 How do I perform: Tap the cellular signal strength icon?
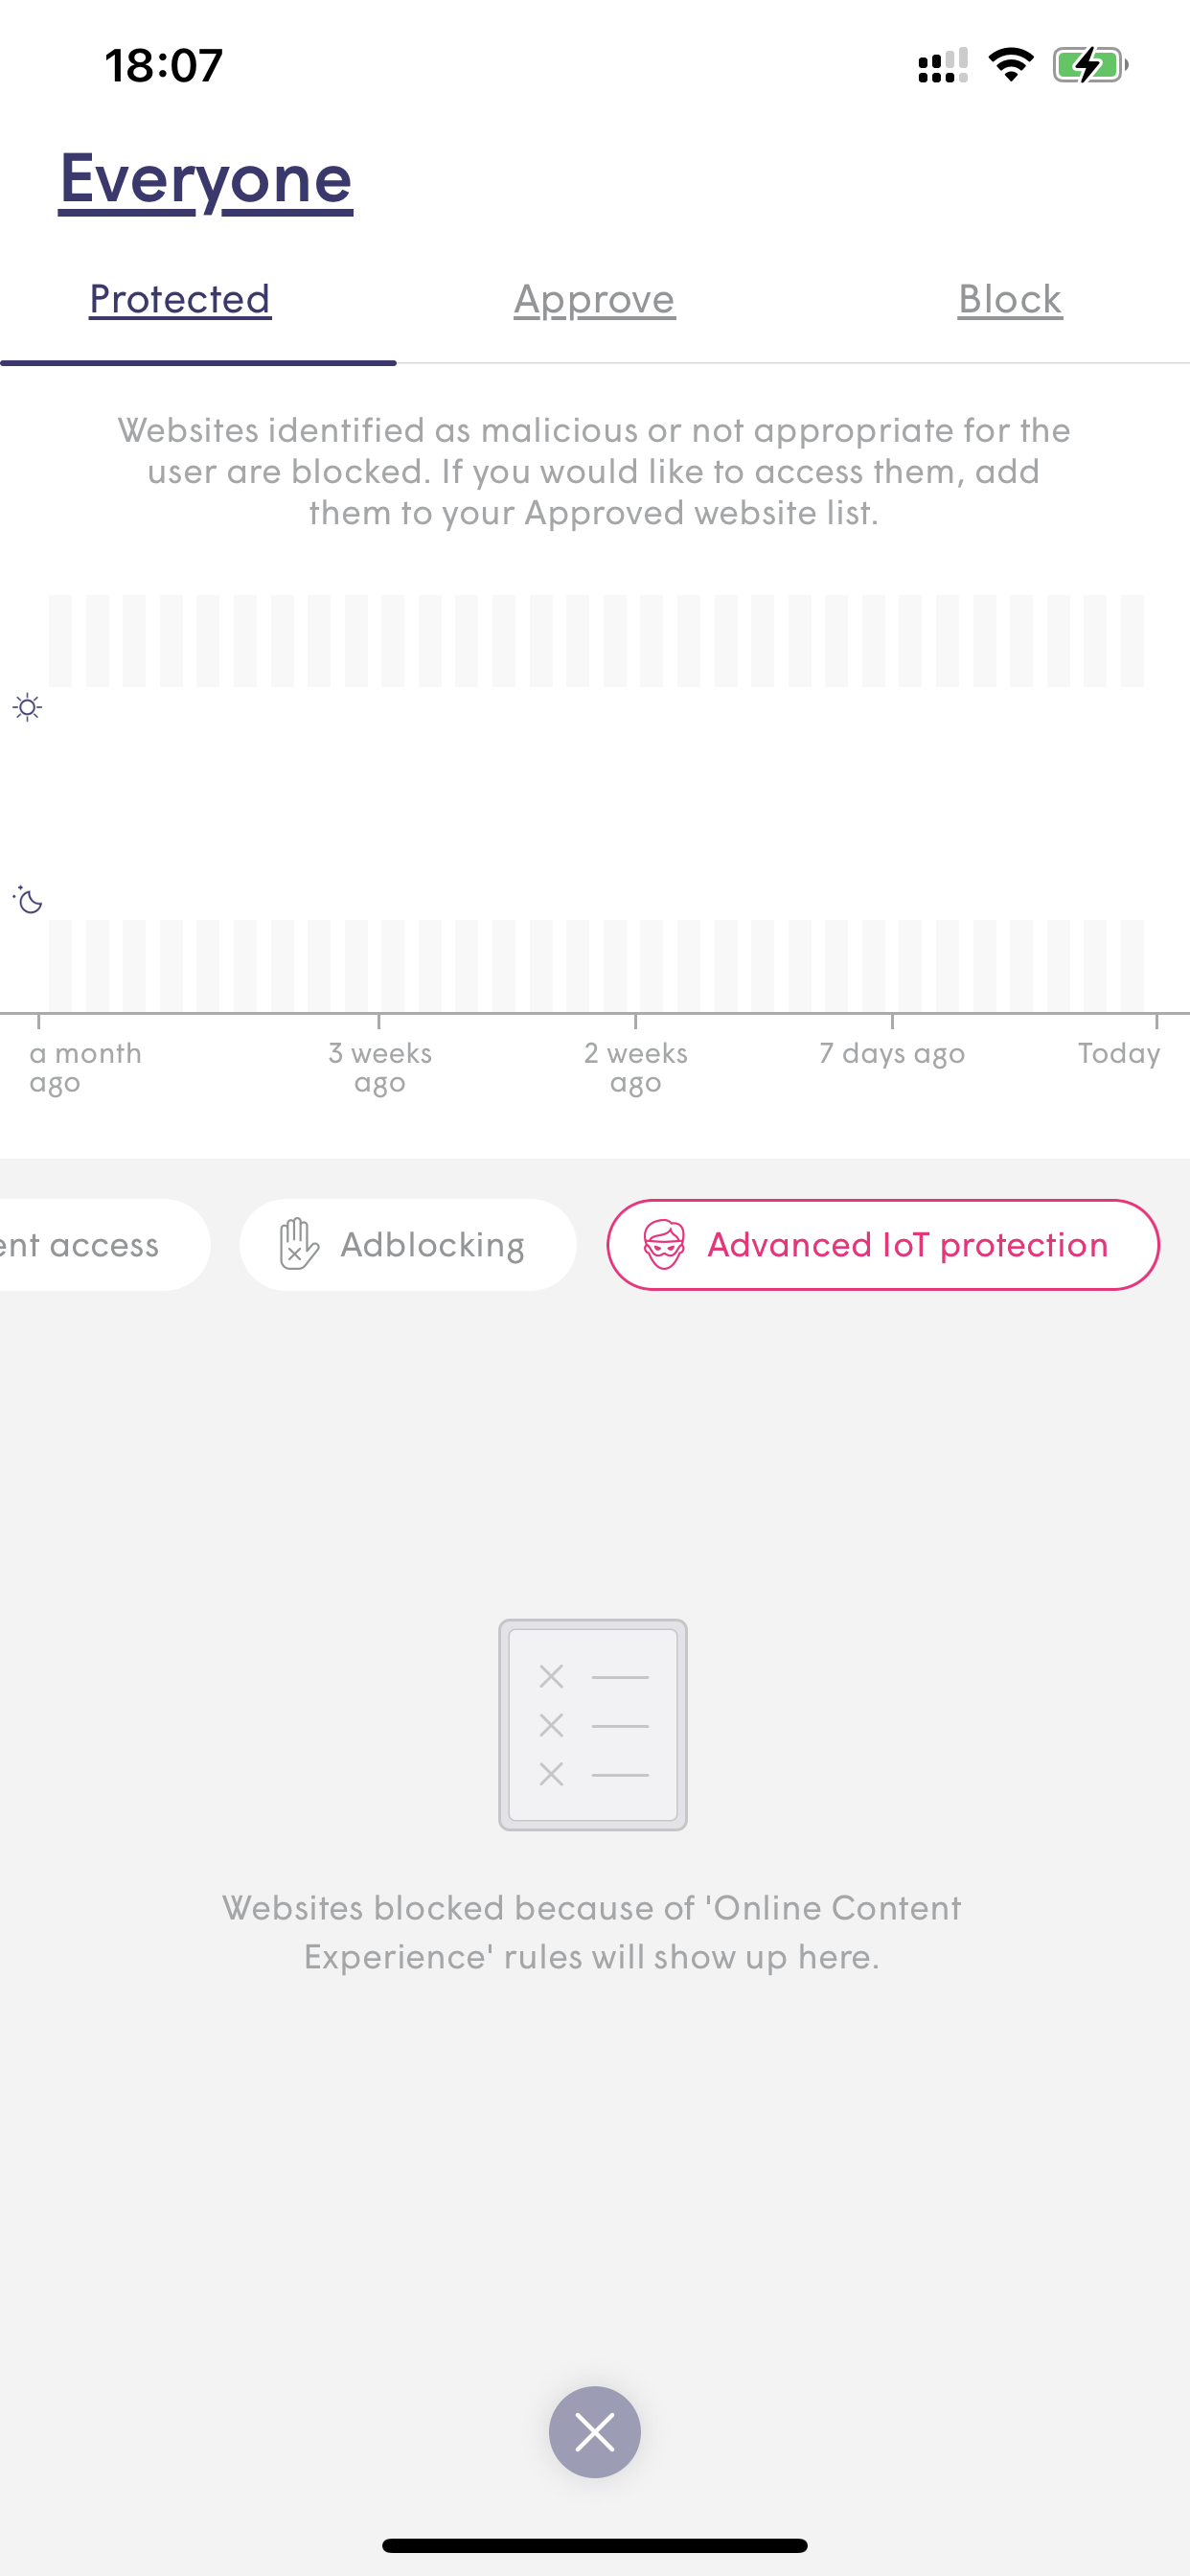pyautogui.click(x=942, y=66)
